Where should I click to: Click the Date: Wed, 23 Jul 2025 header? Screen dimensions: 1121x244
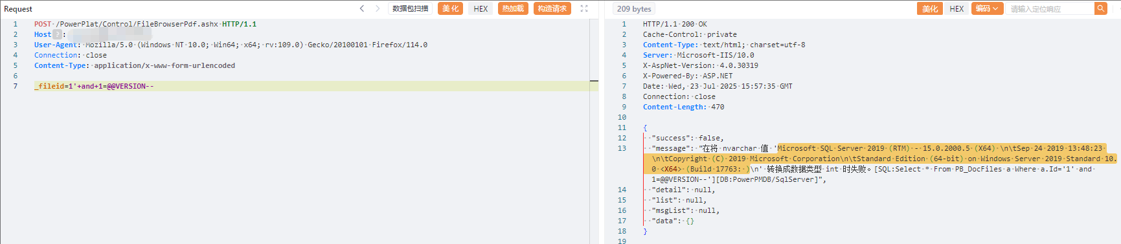click(x=718, y=86)
